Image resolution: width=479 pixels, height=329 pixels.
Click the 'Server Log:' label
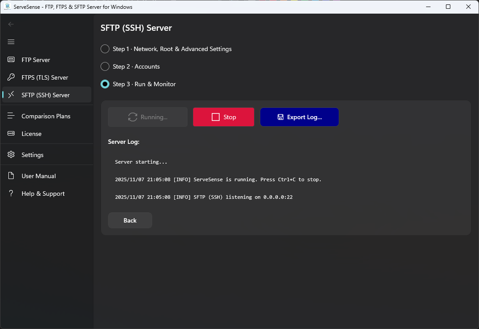124,142
